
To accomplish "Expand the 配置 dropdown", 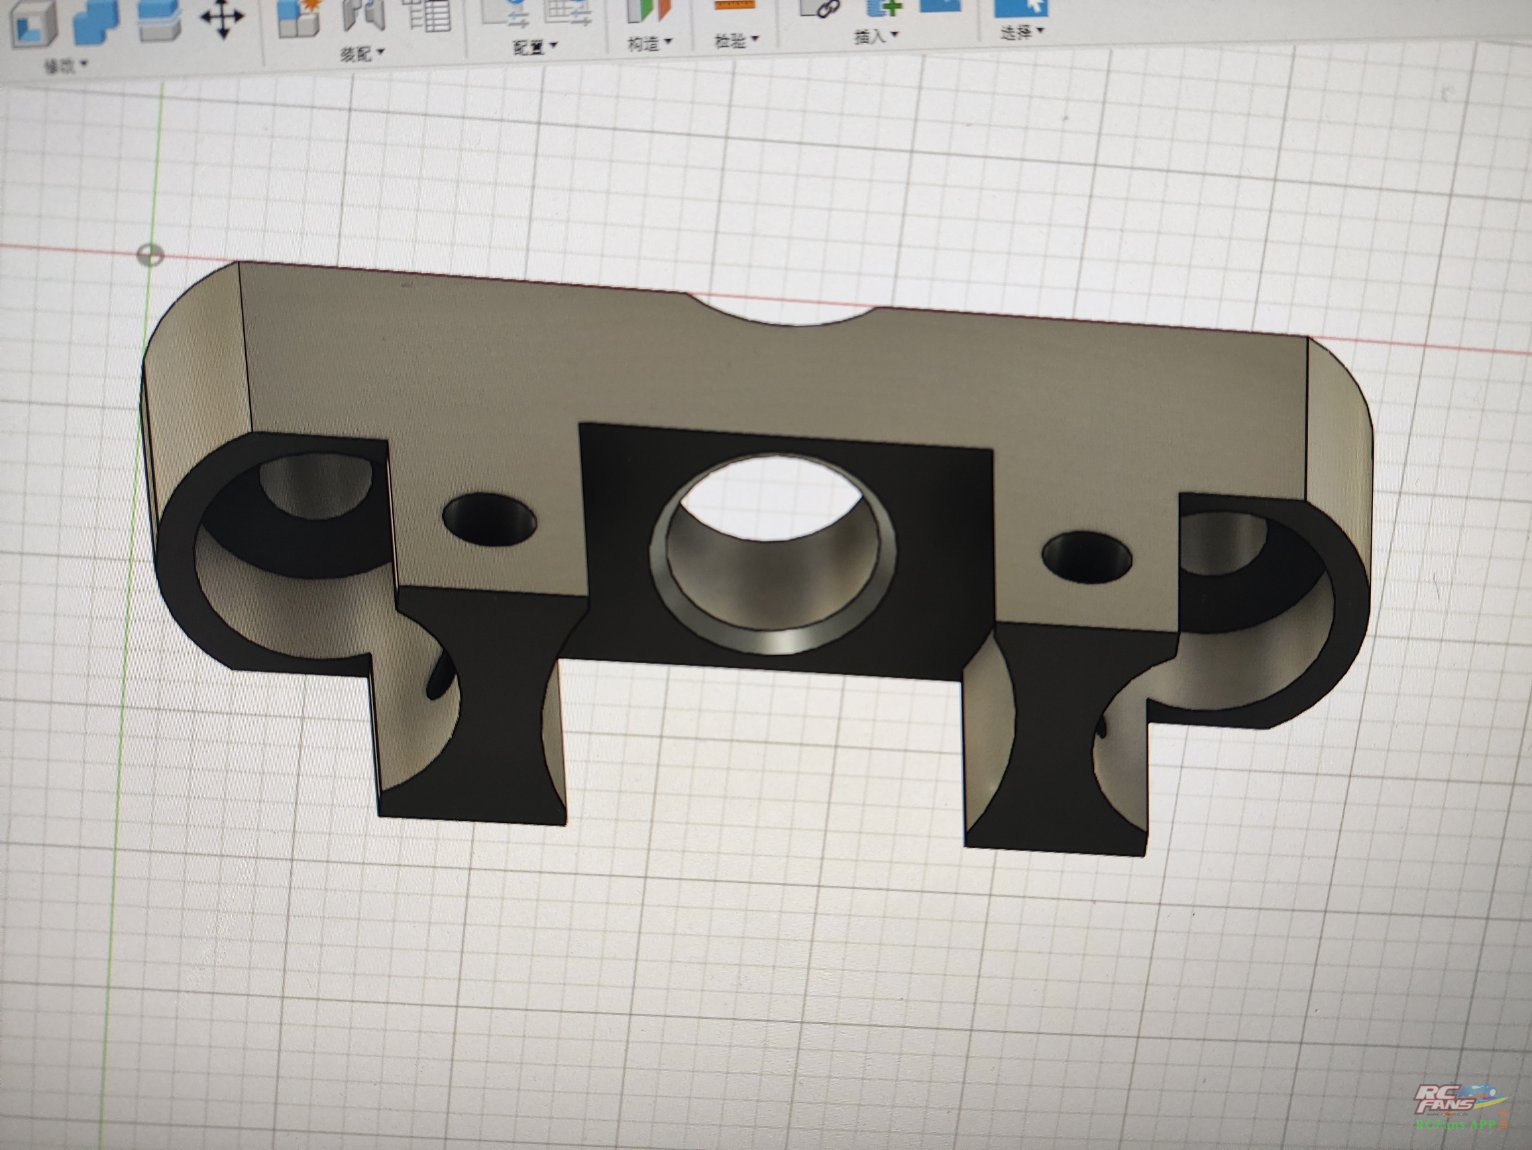I will (x=535, y=47).
